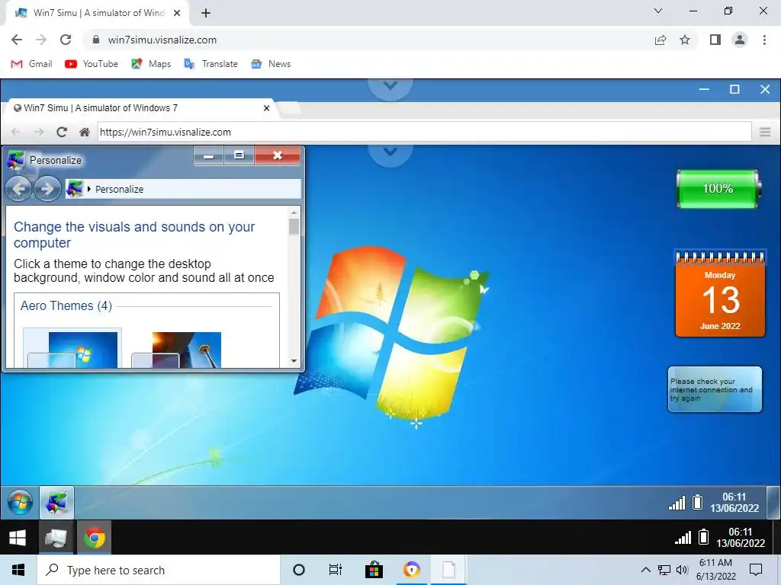Image resolution: width=781 pixels, height=585 pixels.
Task: Click the Personalize vertical scrollbar thumb
Action: (x=294, y=227)
